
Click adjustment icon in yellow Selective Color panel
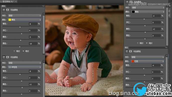[x=4, y=10]
